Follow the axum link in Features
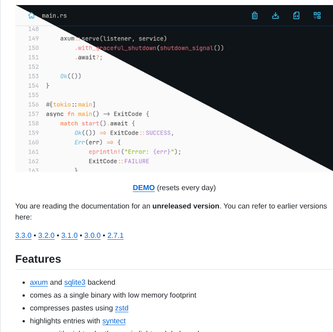 click(39, 282)
